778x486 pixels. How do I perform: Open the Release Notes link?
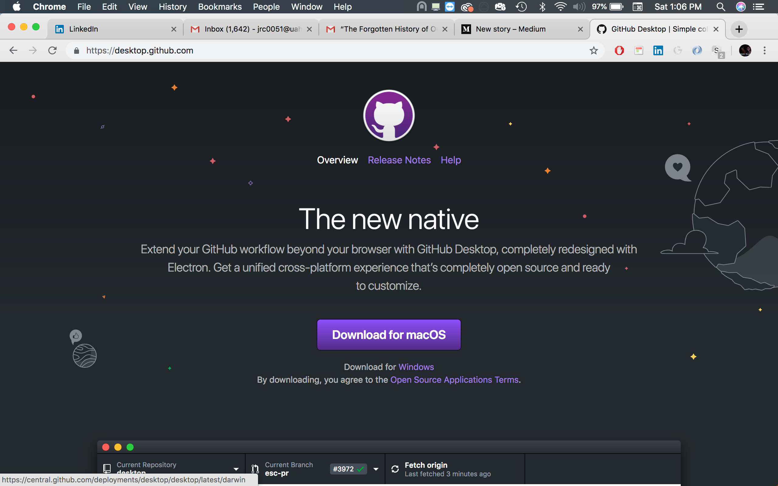(399, 160)
